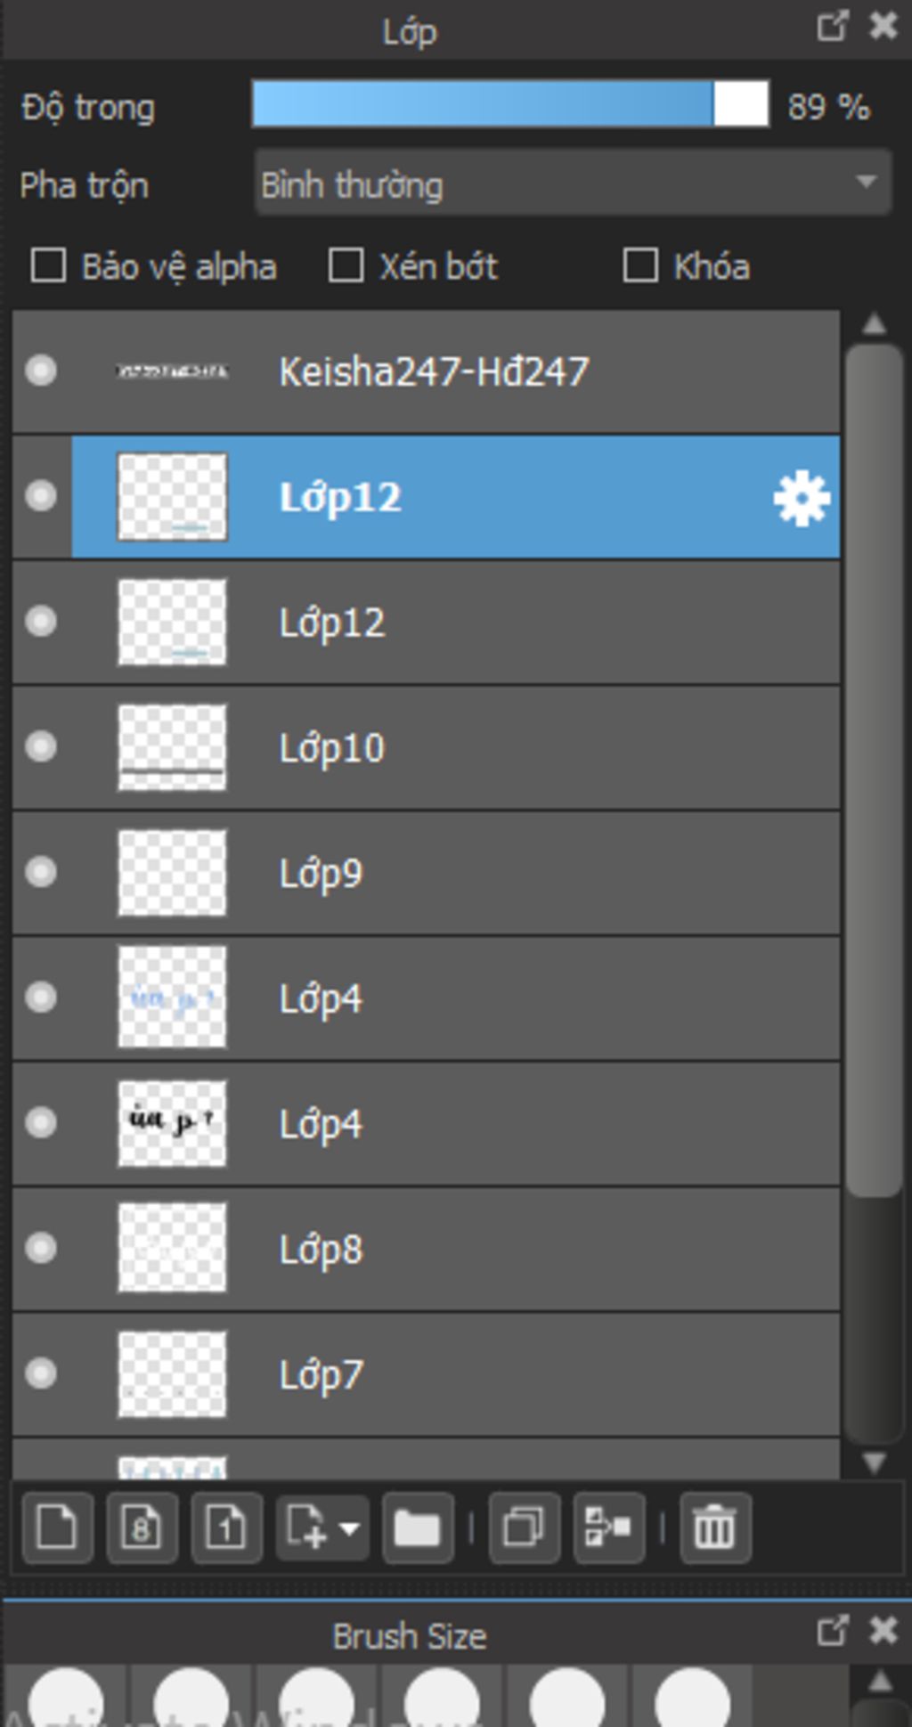
Task: Merge layer down icon
Action: click(x=609, y=1527)
